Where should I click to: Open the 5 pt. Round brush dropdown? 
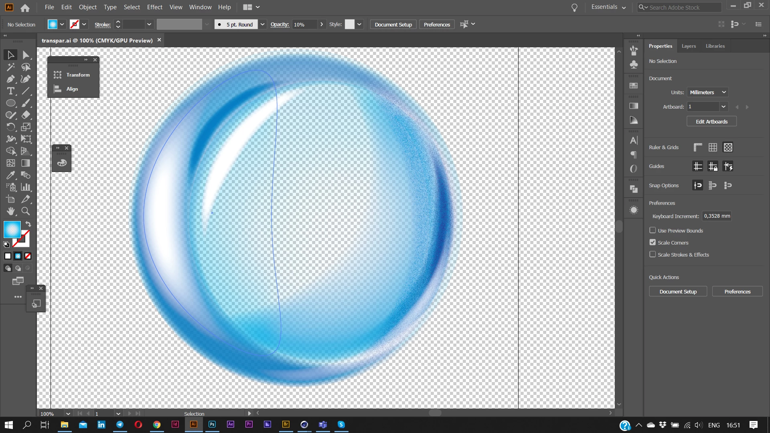[262, 24]
